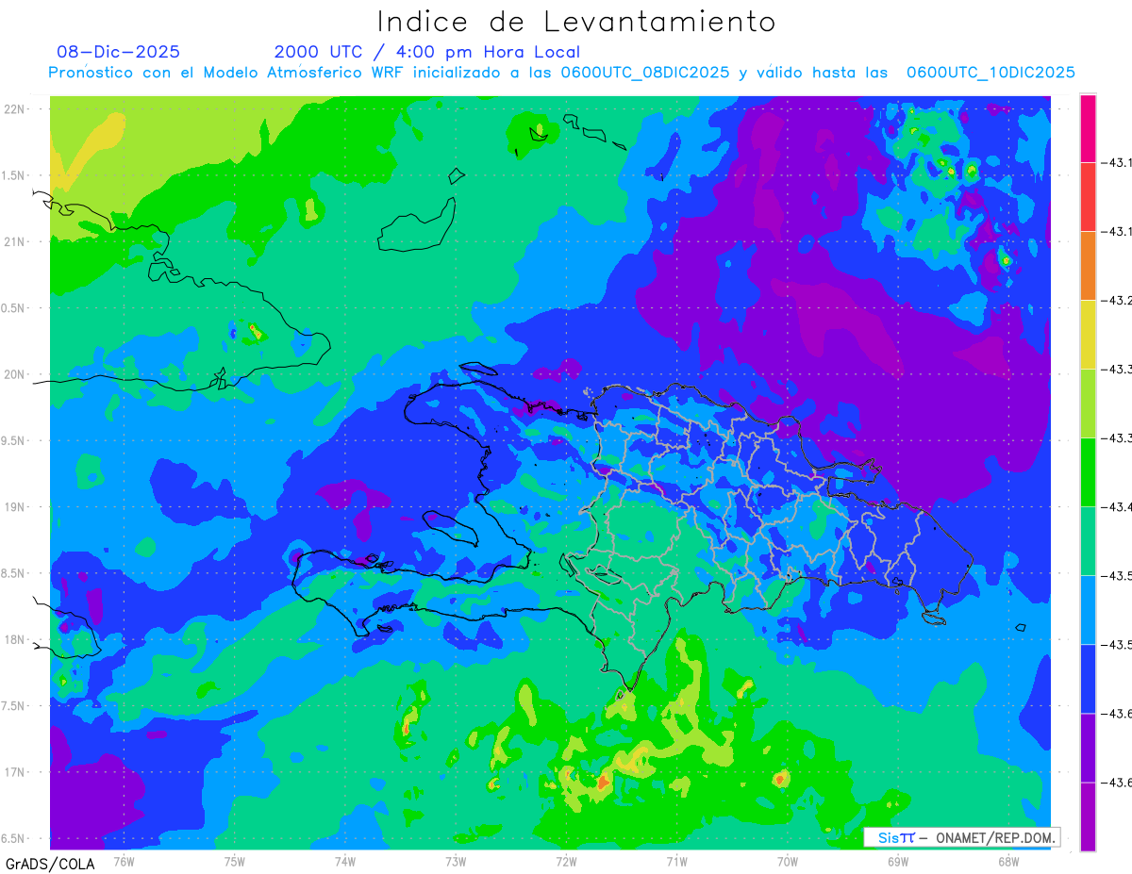
Task: Click the date label "08-Dic-2025"
Action: pyautogui.click(x=118, y=52)
